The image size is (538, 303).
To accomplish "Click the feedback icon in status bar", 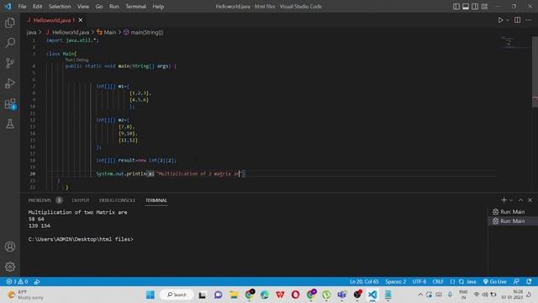I will tap(516, 281).
